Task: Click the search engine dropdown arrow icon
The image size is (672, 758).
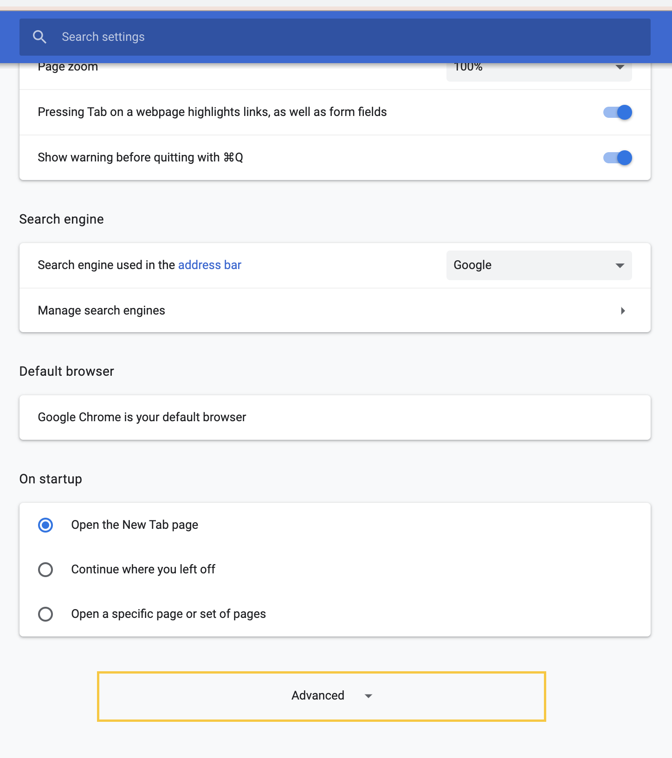Action: tap(620, 265)
